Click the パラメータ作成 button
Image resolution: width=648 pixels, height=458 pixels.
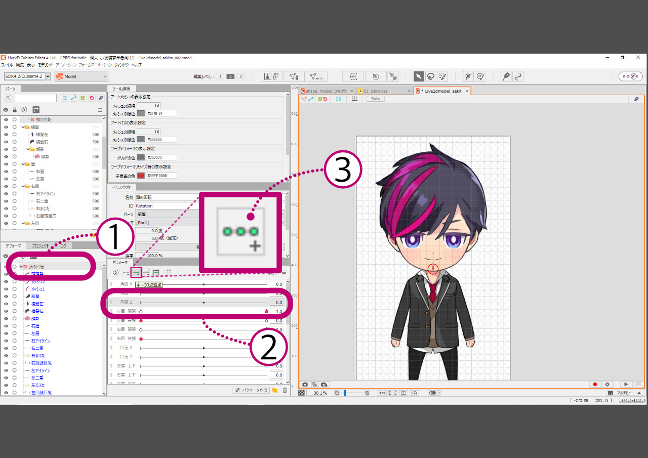click(251, 390)
